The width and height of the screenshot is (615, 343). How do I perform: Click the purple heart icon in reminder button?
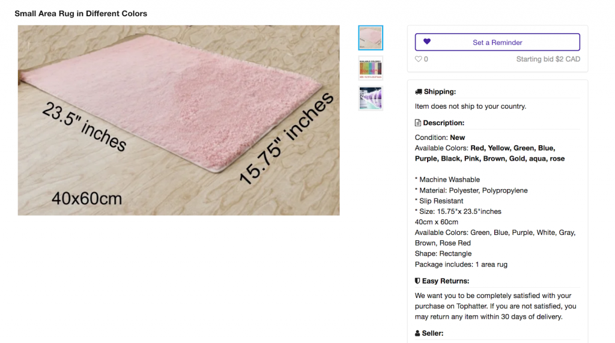tap(427, 41)
